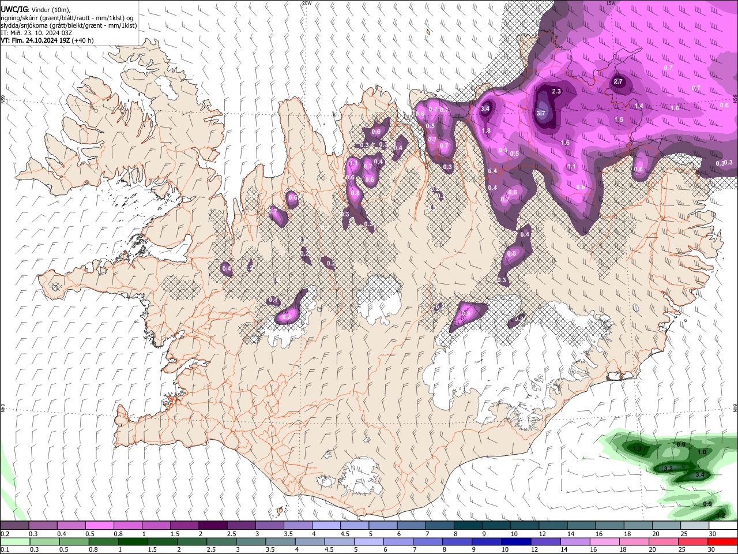Click the UWC/IG: Vindur (10m) title text

(x=35, y=10)
